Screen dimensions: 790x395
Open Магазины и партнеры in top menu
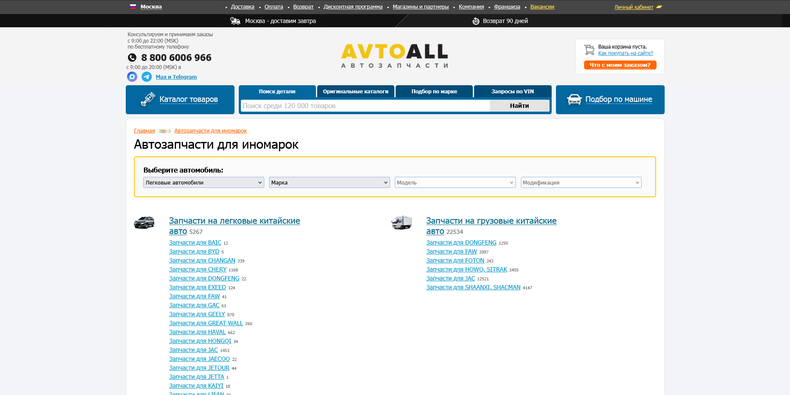pos(421,7)
